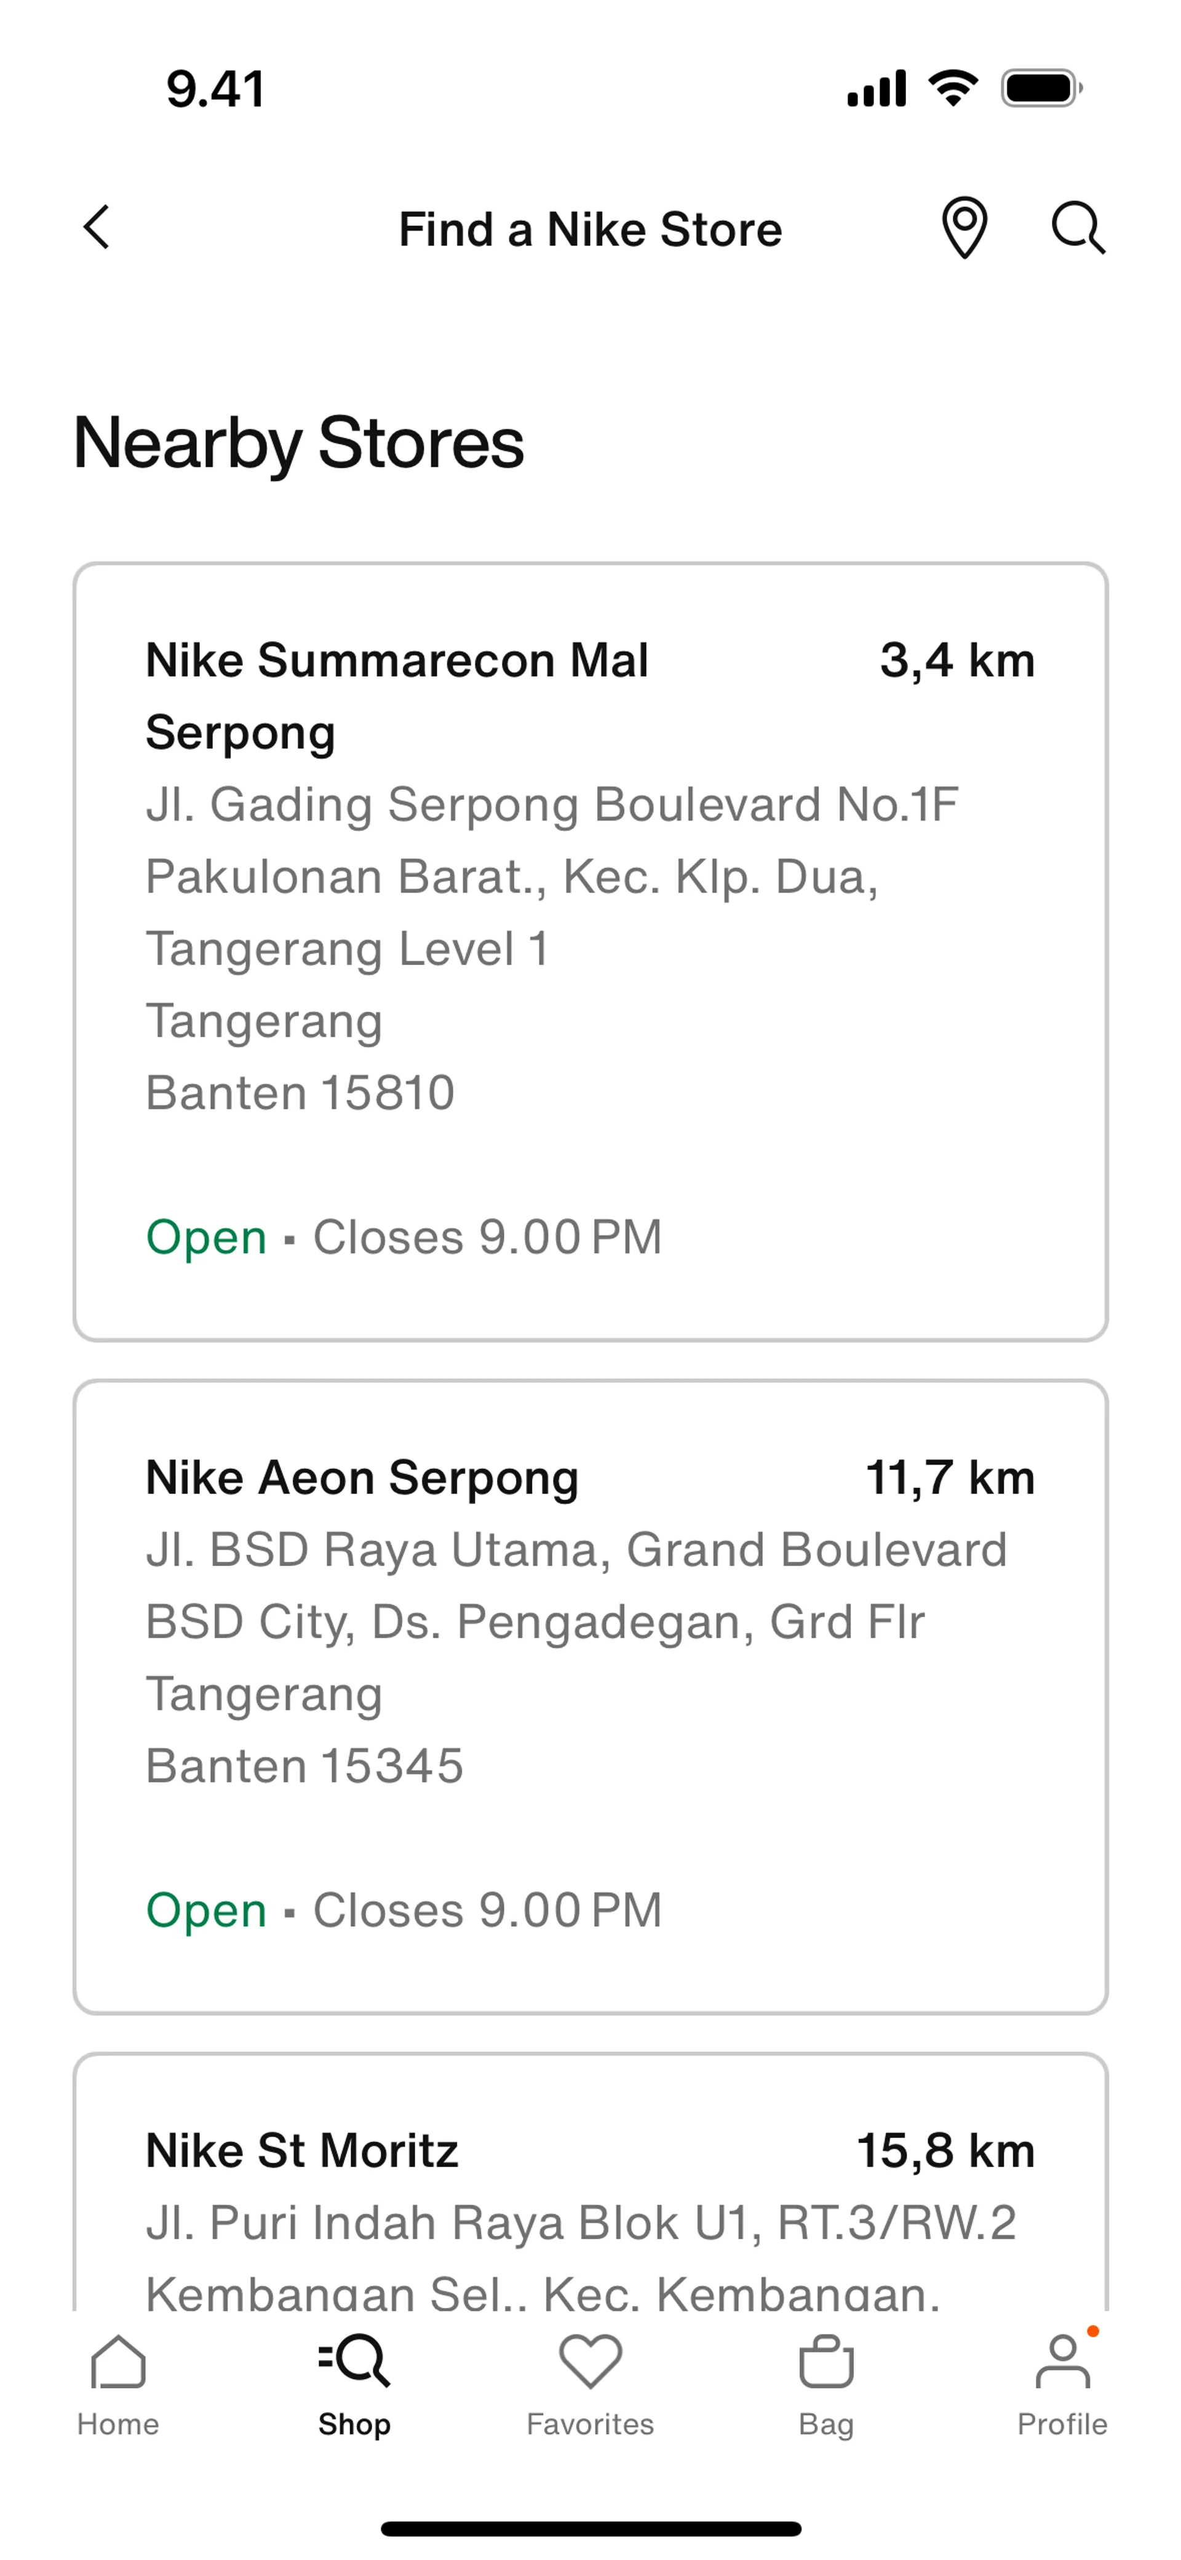
Task: Tap Aeon Serpong Closes 9.00 PM text
Action: point(487,1910)
